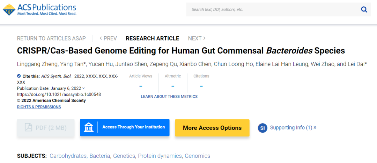This screenshot has height=163, width=377.
Task: Open the article DOI link
Action: click(59, 94)
